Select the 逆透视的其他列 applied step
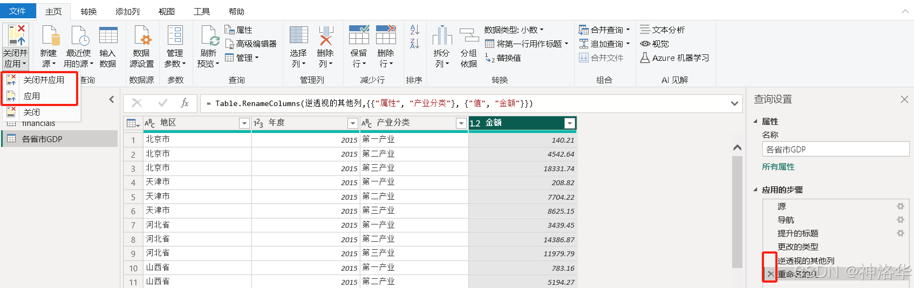This screenshot has width=914, height=288. tap(806, 261)
